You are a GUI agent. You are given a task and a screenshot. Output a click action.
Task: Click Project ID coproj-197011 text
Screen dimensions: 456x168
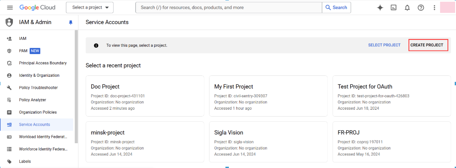coord(360,142)
